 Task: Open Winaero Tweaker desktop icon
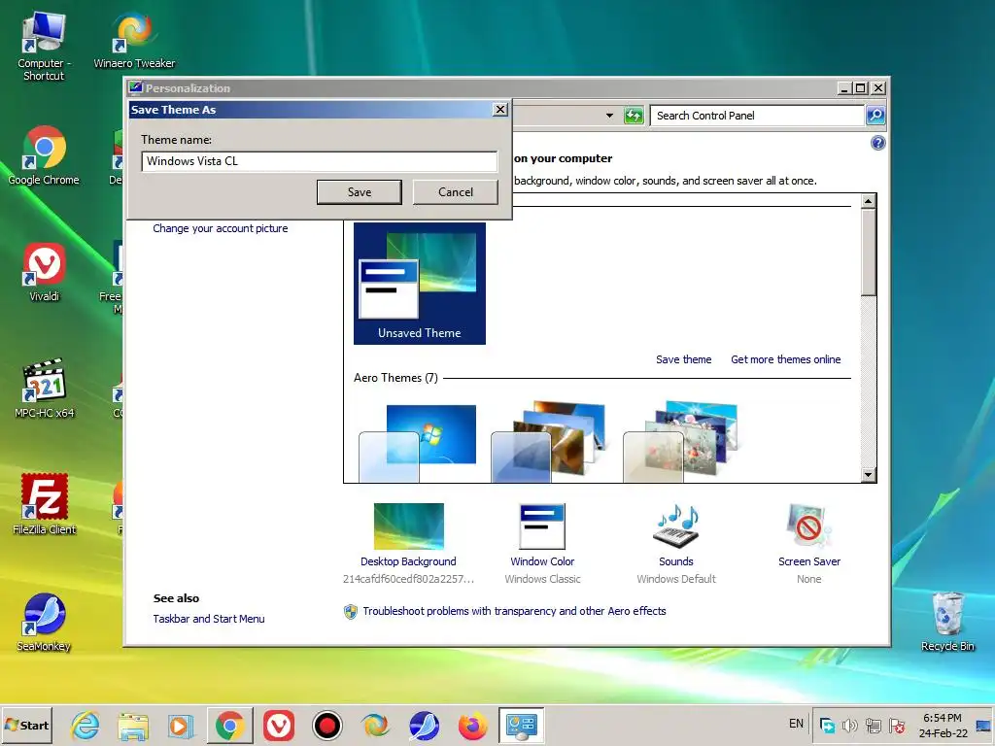point(134,41)
